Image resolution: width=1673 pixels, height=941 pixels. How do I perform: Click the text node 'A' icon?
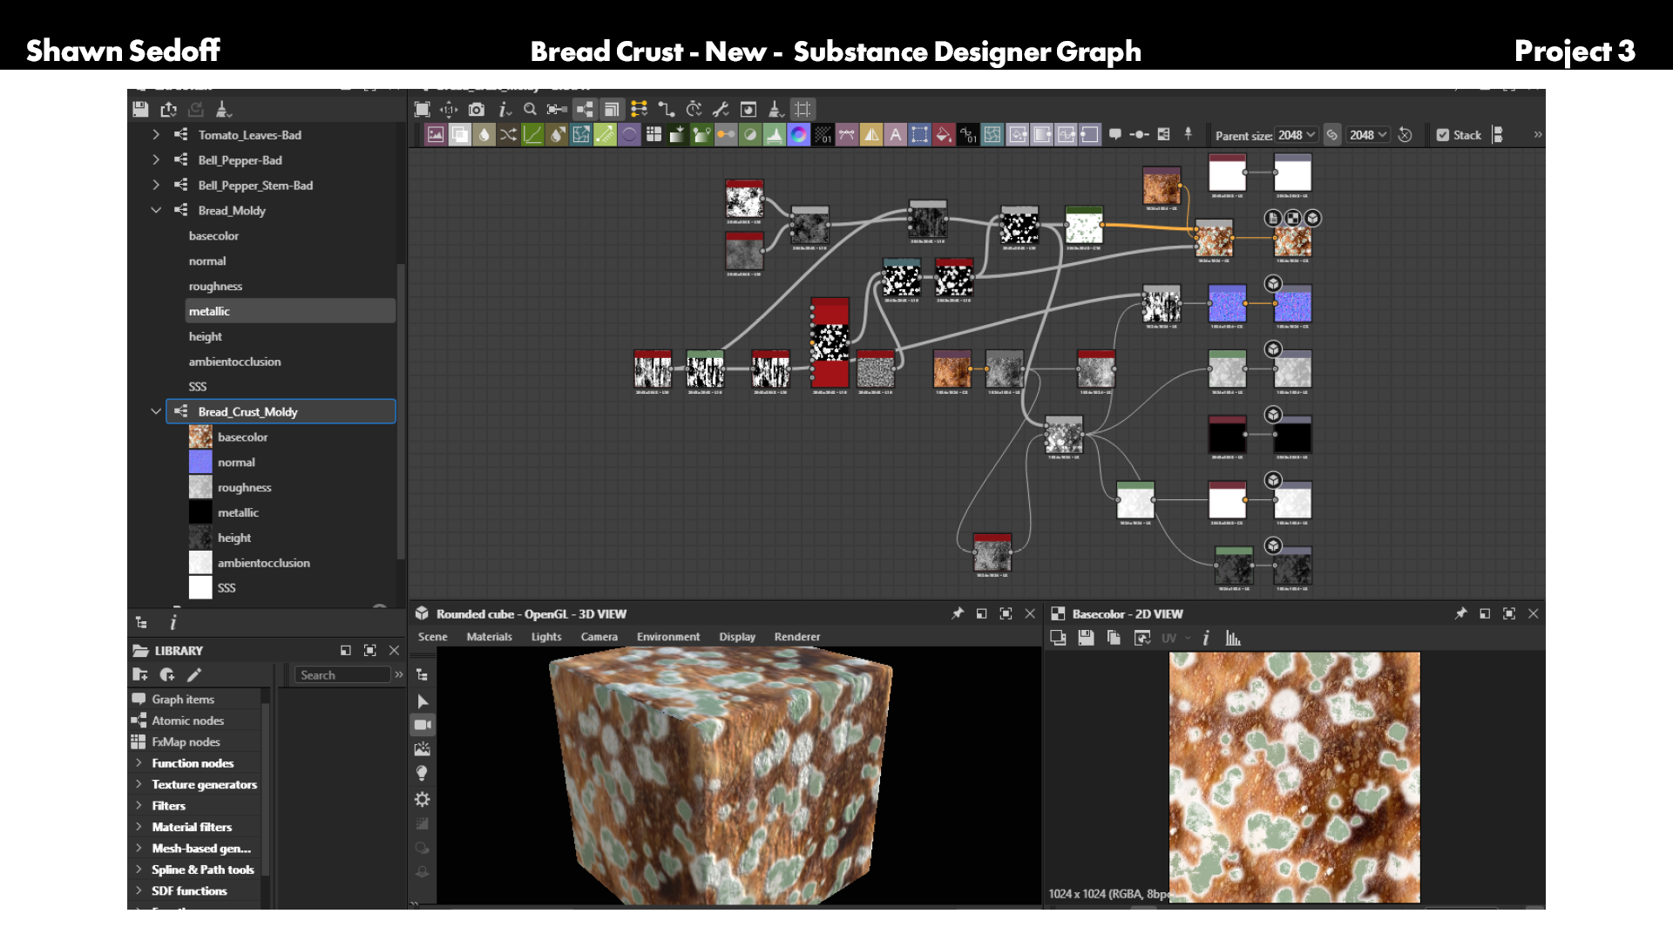pos(895,134)
